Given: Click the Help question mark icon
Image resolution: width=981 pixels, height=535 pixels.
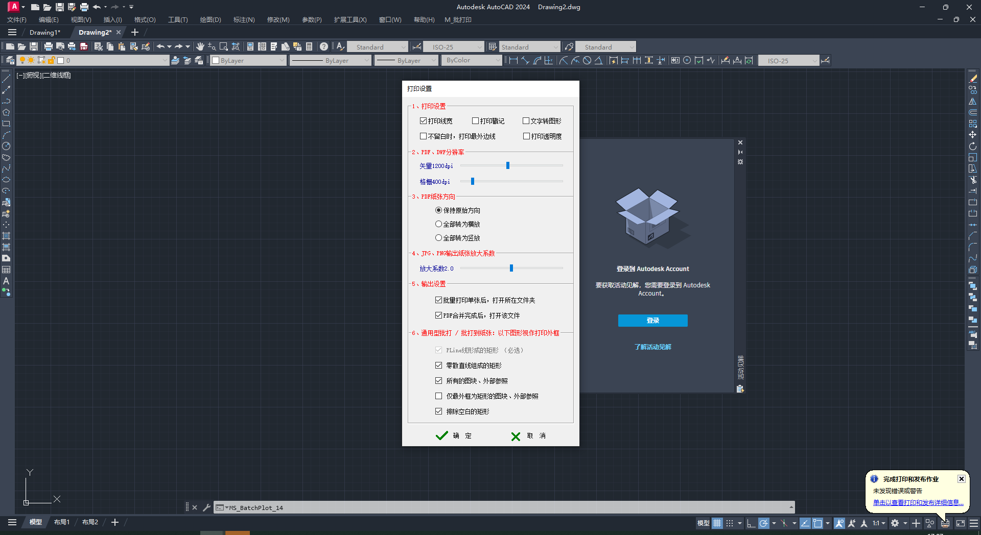Looking at the screenshot, I should [x=324, y=46].
